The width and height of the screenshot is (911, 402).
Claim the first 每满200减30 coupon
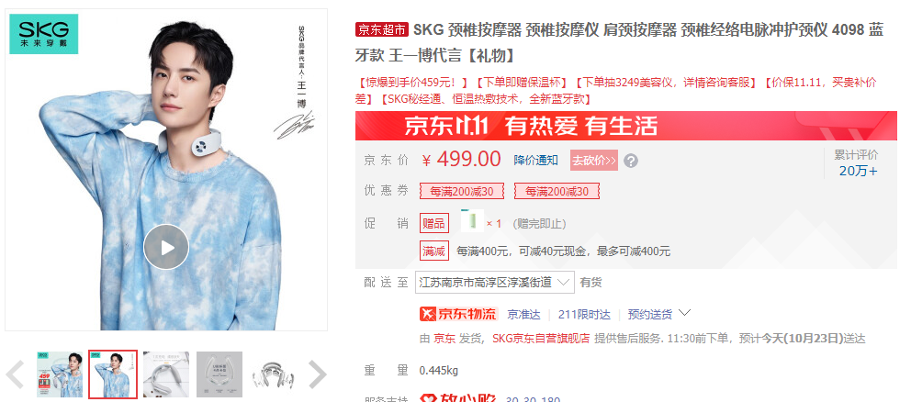click(x=462, y=191)
